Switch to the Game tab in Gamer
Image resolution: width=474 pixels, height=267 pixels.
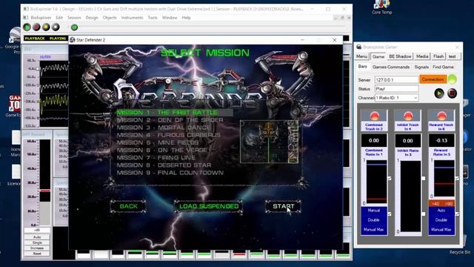pyautogui.click(x=378, y=56)
